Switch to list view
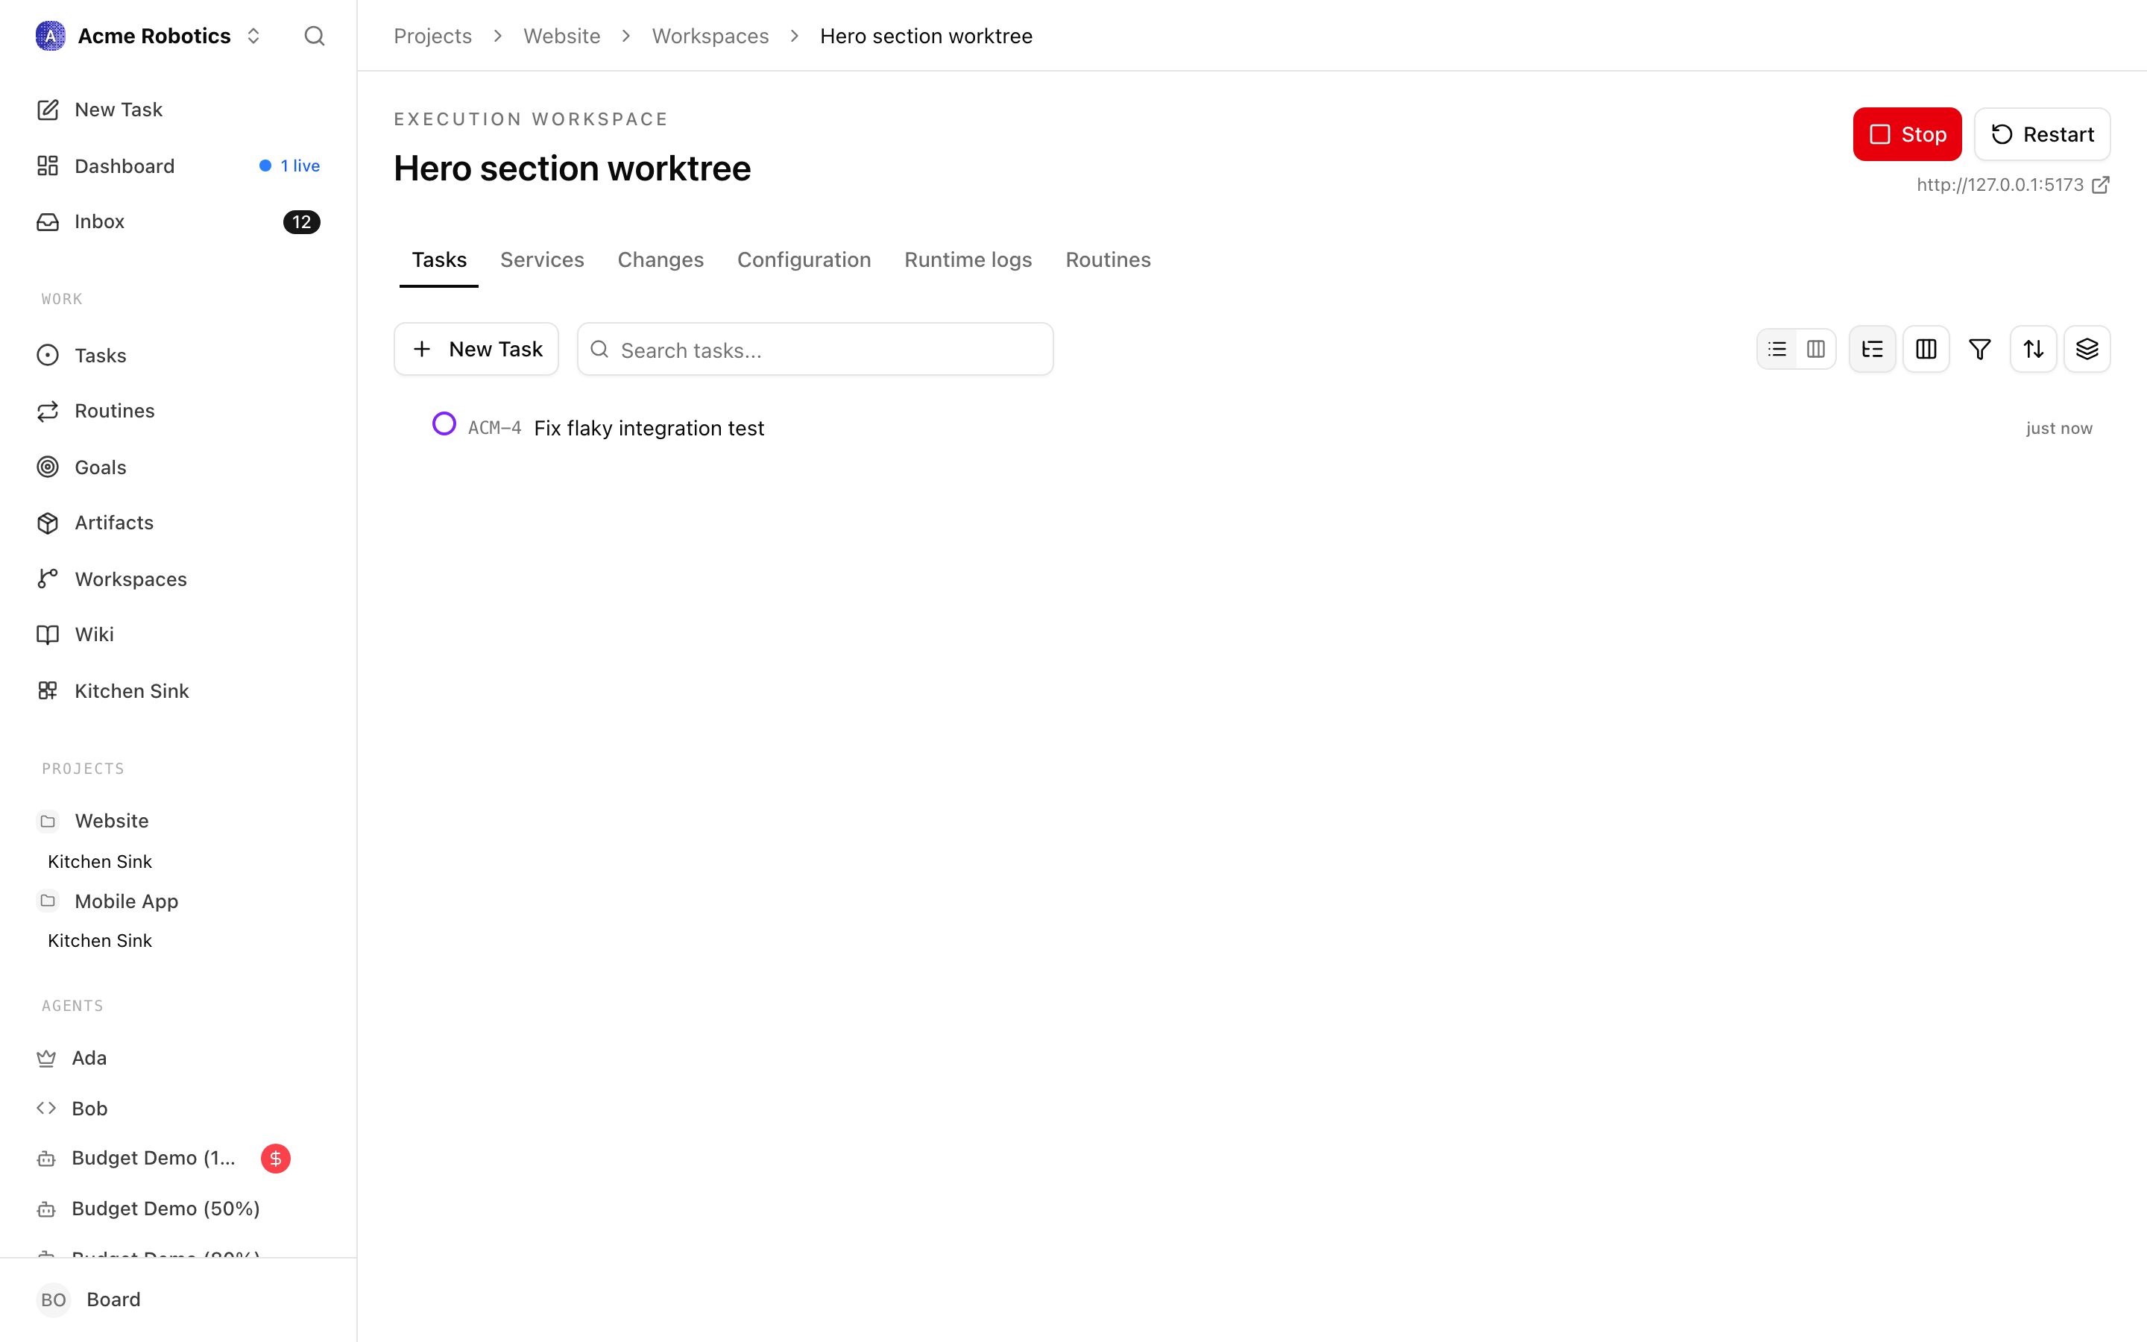This screenshot has height=1342, width=2147. [x=1777, y=349]
